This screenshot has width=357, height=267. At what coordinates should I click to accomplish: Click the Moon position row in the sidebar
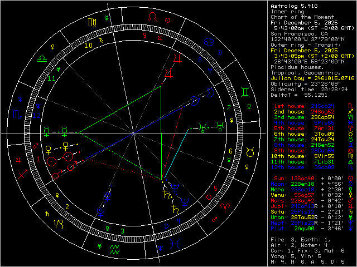click(x=310, y=199)
